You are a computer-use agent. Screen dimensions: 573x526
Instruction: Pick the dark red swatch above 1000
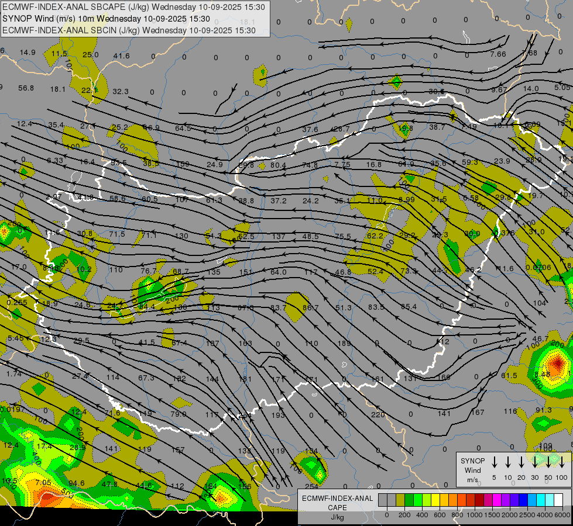479,500
